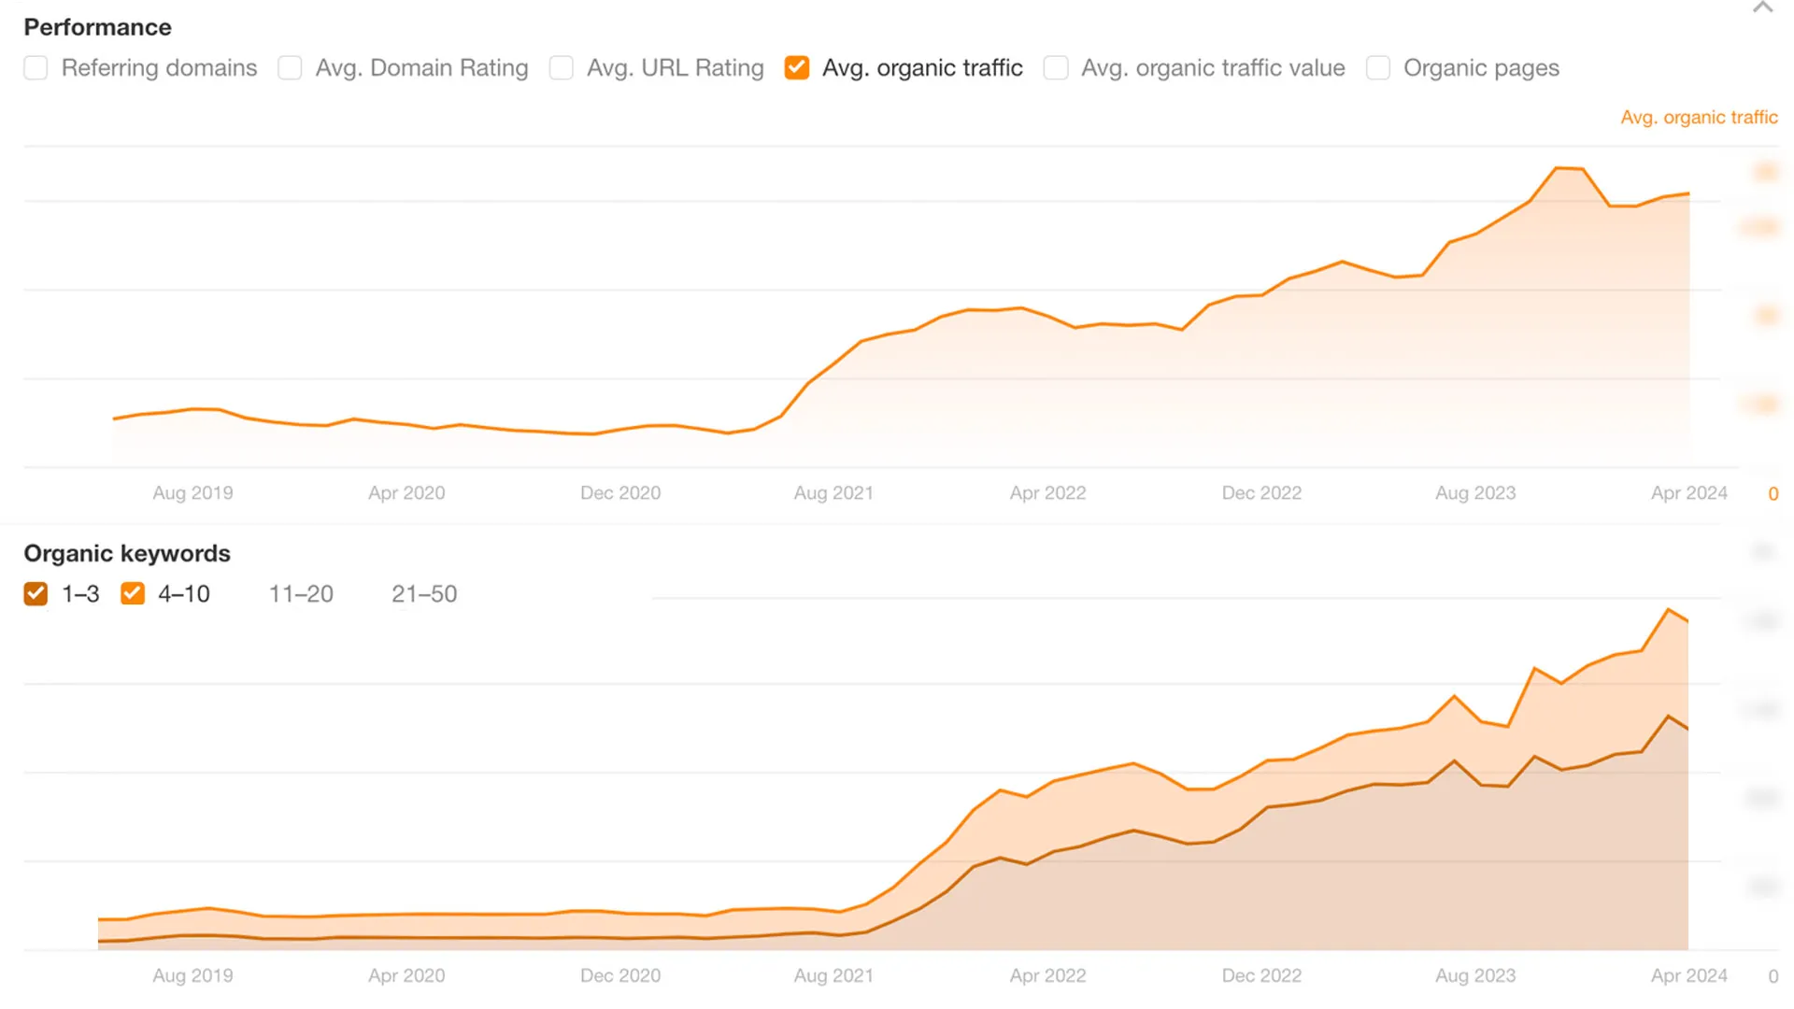Click the orange marker on the right axis
1794x1009 pixels.
click(1764, 171)
